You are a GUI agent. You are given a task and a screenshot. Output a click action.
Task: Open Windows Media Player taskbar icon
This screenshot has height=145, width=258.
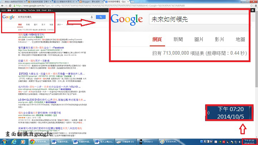(23, 141)
